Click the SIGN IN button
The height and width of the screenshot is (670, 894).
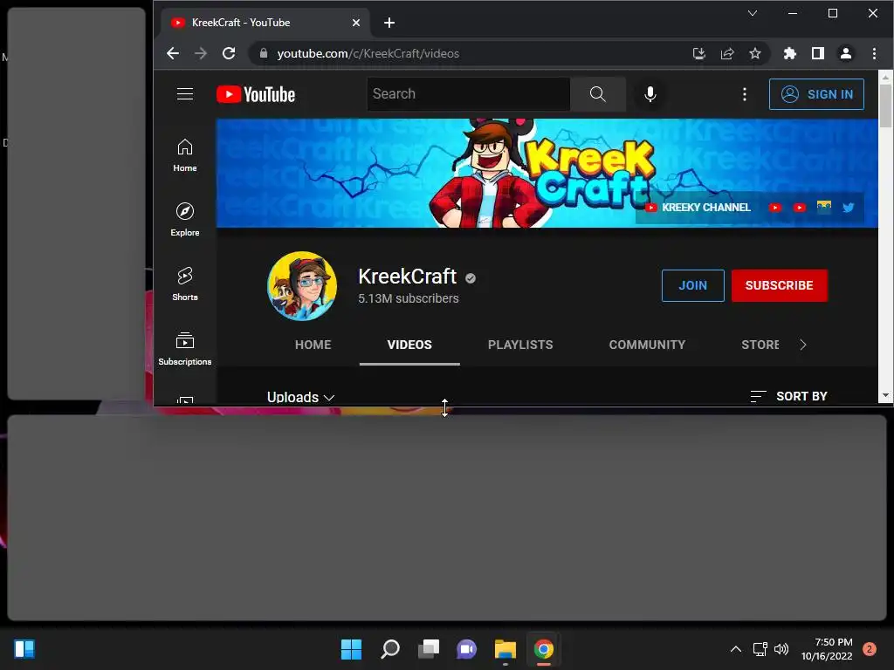816,94
